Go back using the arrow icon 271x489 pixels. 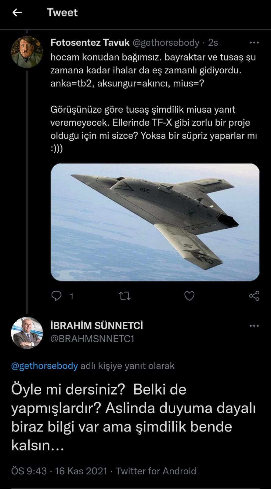coord(17,13)
